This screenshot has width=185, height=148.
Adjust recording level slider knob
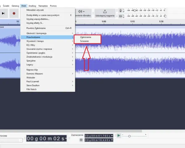point(135,10)
